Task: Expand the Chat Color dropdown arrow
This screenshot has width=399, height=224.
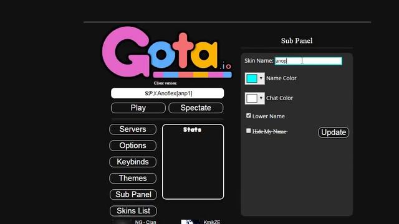Action: [261, 98]
